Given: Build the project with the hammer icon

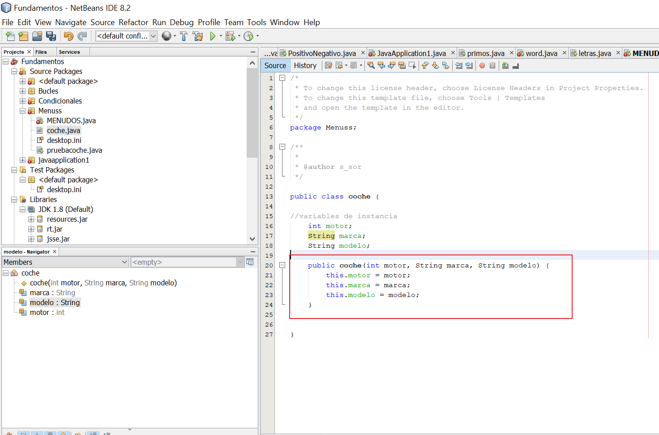Looking at the screenshot, I should coord(184,36).
